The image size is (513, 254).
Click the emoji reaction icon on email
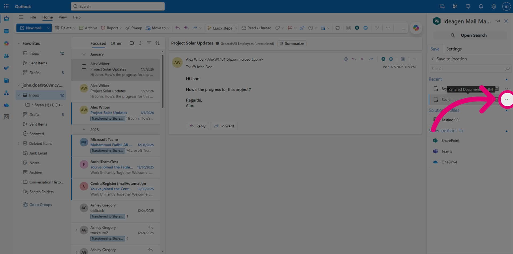(x=346, y=59)
